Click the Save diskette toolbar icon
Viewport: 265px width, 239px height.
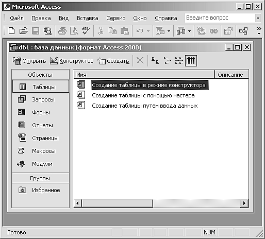pyautogui.click(x=36, y=31)
